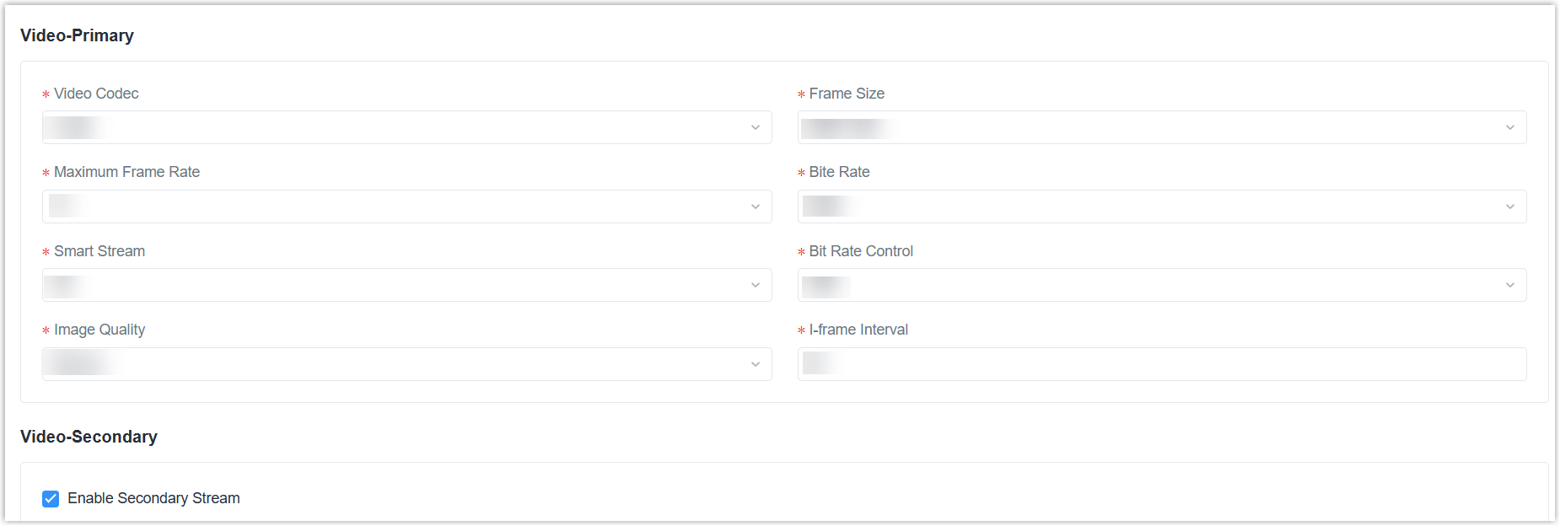Click the Image Quality chevron arrow

click(756, 364)
